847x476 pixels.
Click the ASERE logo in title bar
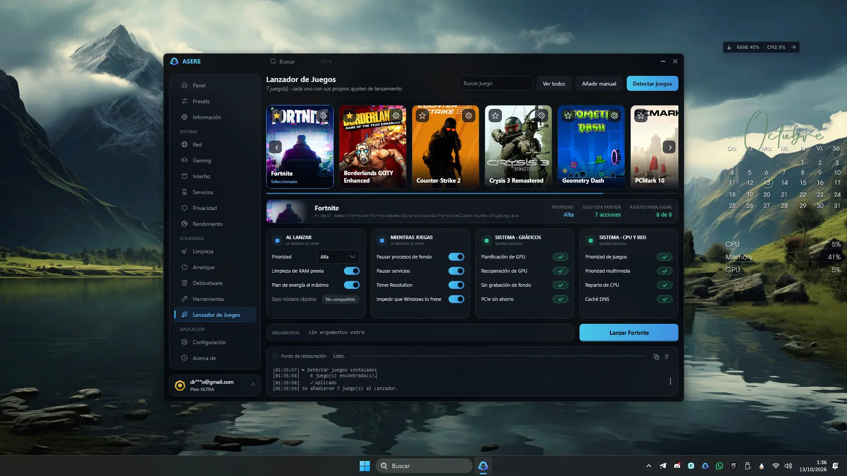click(x=174, y=61)
